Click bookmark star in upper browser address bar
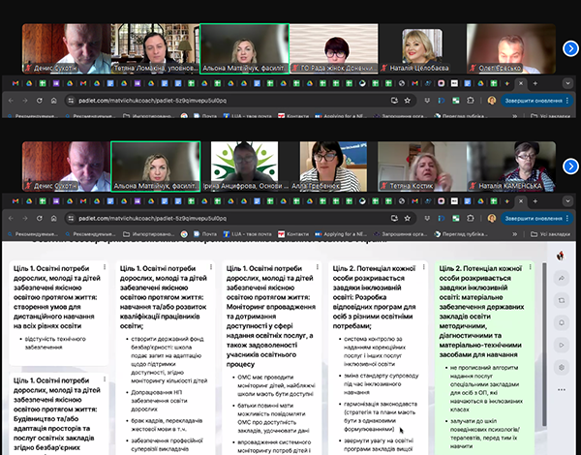The image size is (581, 455). (x=408, y=101)
